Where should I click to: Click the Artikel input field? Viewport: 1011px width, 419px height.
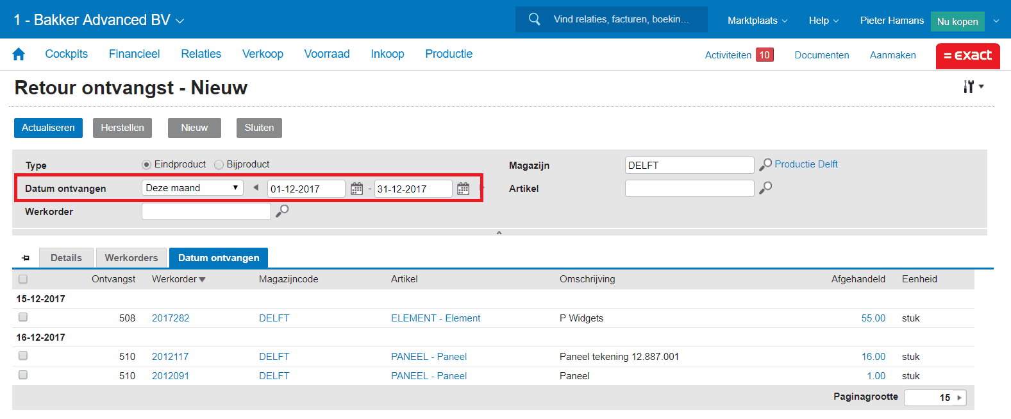689,188
